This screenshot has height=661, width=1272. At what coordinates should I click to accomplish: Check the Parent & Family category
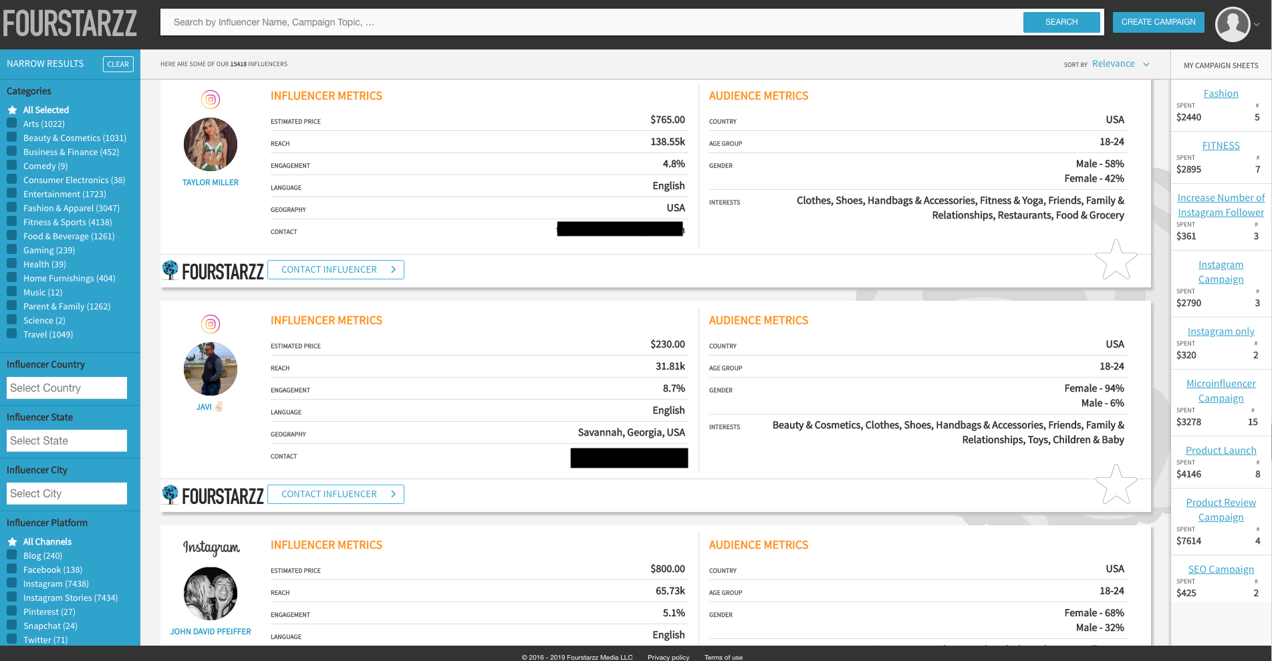[11, 306]
